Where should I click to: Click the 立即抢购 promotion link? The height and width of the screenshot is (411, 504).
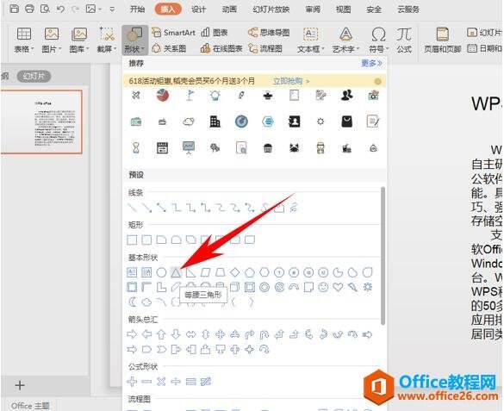291,81
